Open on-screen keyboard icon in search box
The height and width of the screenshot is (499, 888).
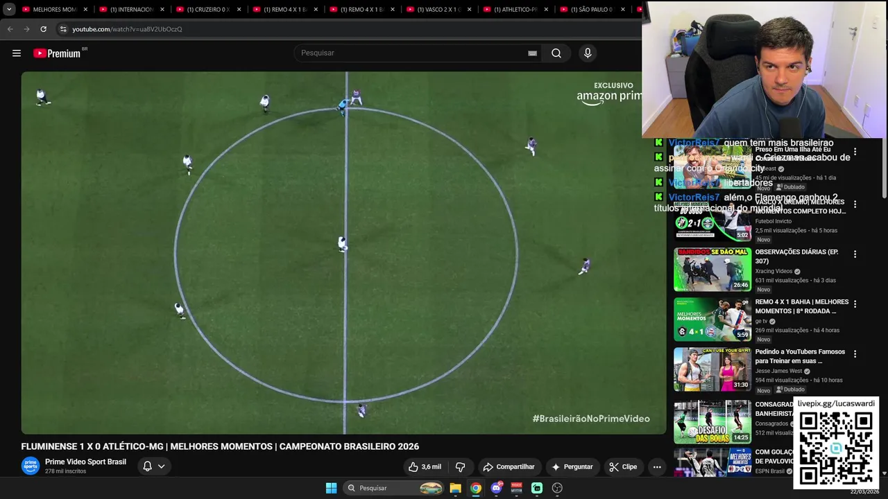(x=532, y=53)
